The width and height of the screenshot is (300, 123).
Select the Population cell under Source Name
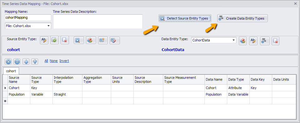pos(19,94)
